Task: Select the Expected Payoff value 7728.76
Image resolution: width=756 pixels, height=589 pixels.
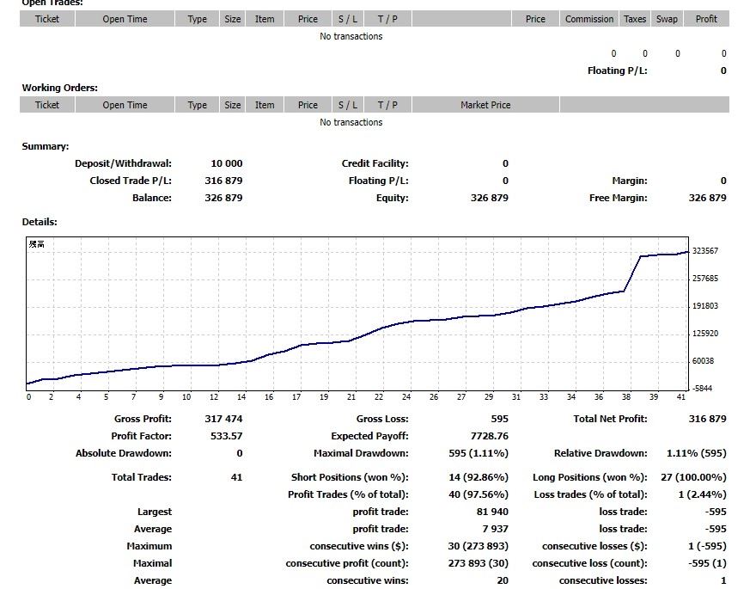Action: pyautogui.click(x=490, y=436)
